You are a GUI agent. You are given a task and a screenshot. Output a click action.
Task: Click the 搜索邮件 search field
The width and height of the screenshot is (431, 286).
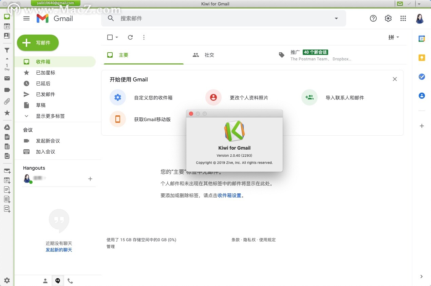tap(224, 18)
